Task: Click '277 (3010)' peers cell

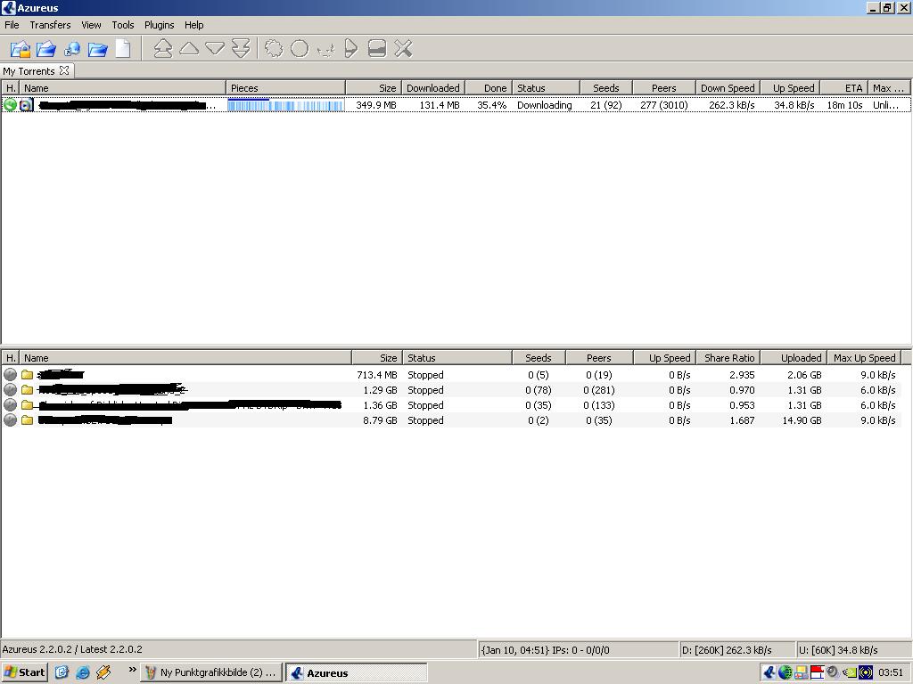Action: coord(663,105)
